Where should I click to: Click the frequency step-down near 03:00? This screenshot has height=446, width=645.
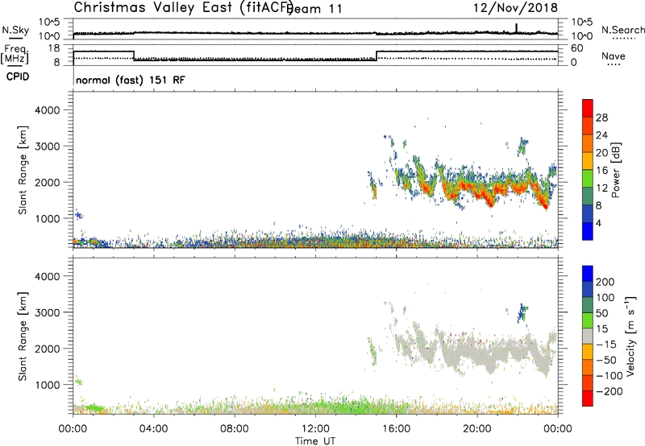(134, 56)
